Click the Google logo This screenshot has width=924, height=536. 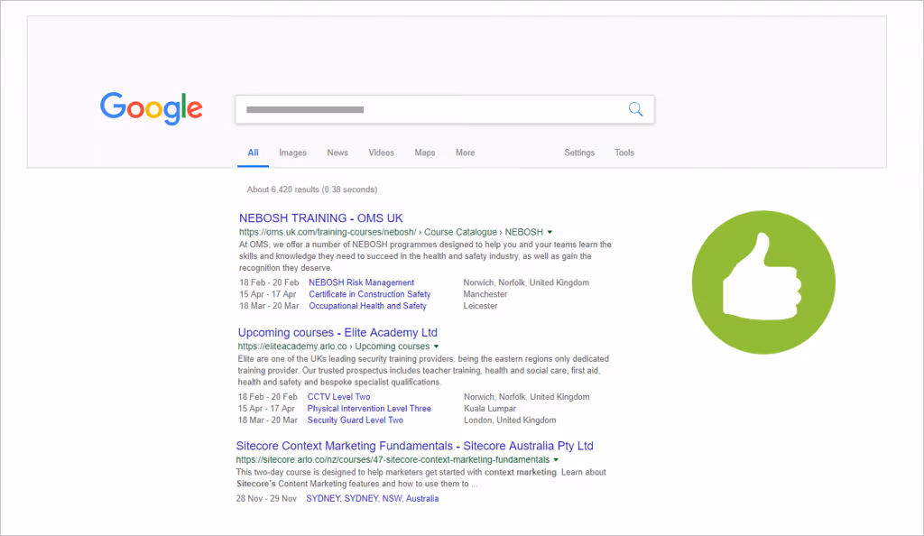(151, 108)
